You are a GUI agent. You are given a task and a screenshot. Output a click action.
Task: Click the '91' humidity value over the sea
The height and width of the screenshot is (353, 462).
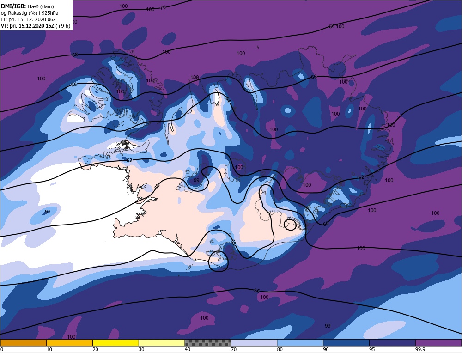[x=47, y=212]
